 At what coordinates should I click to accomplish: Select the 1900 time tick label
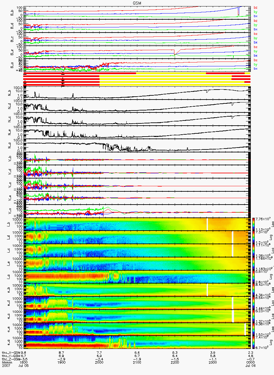62,362
